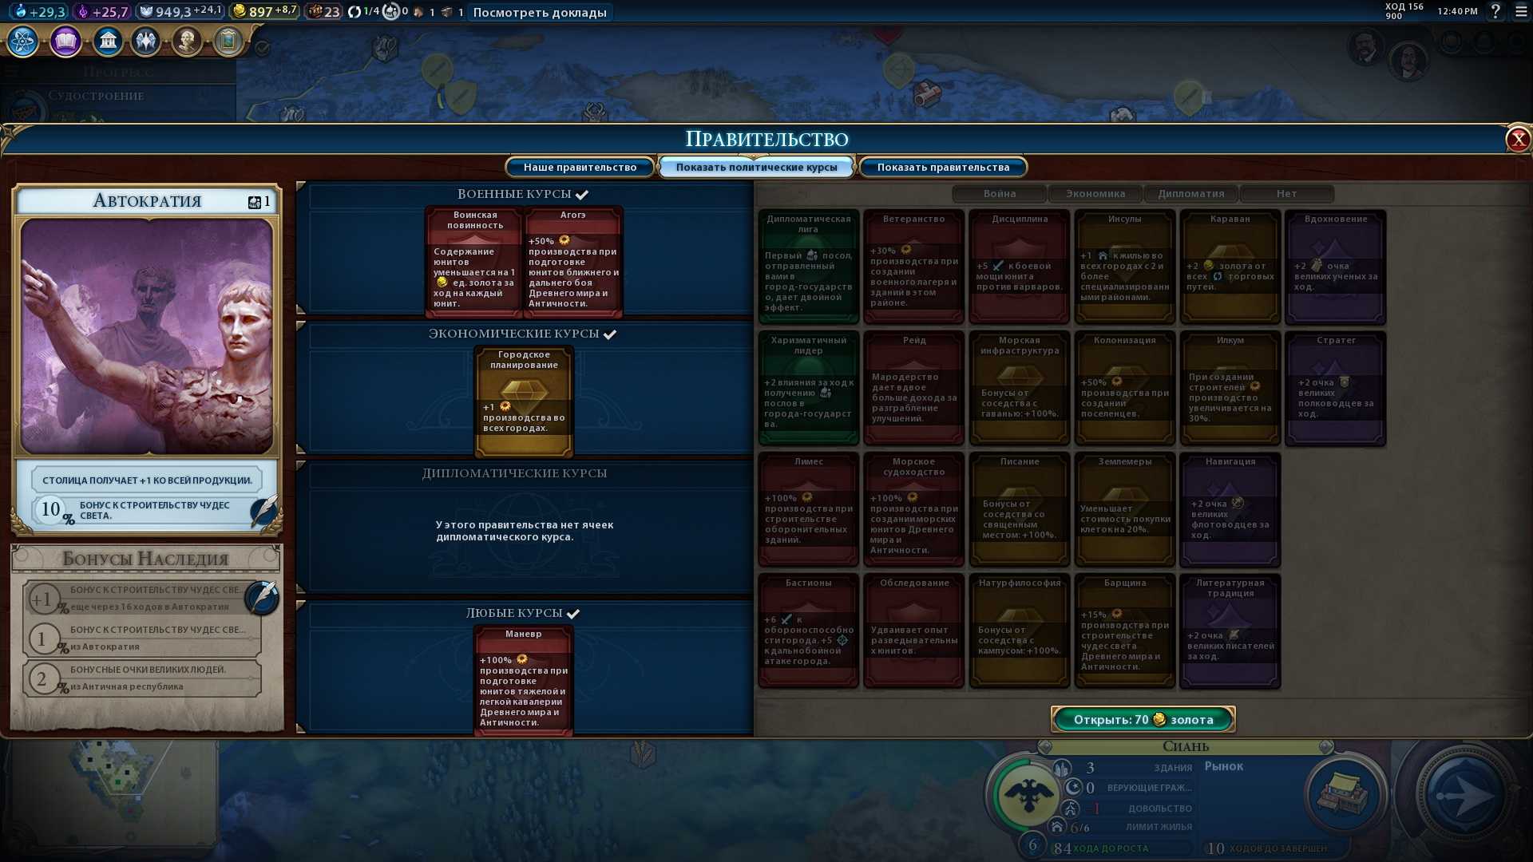This screenshot has height=862, width=1533.
Task: Open the Civilopedia question mark icon
Action: click(1495, 11)
